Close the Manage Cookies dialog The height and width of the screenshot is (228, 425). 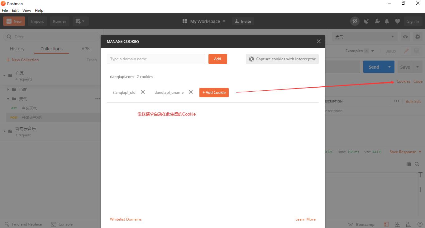[318, 41]
